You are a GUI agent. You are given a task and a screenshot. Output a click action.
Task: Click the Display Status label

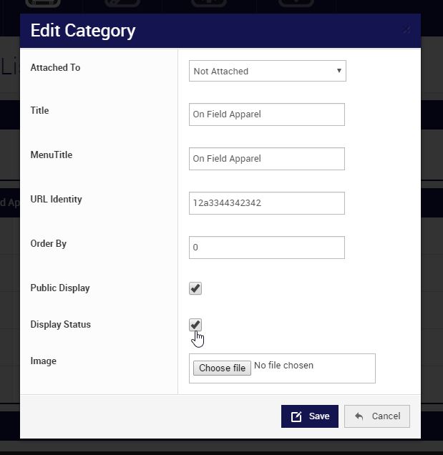click(x=61, y=324)
